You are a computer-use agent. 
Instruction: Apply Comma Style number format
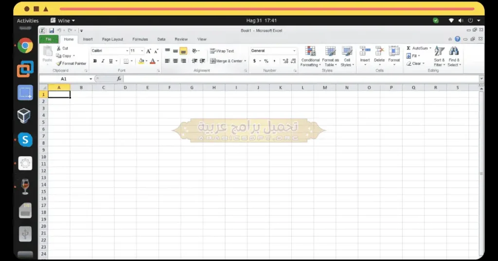pos(274,61)
